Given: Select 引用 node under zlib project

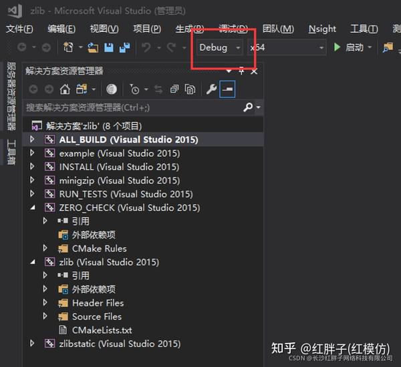Looking at the screenshot, I should pyautogui.click(x=81, y=276).
